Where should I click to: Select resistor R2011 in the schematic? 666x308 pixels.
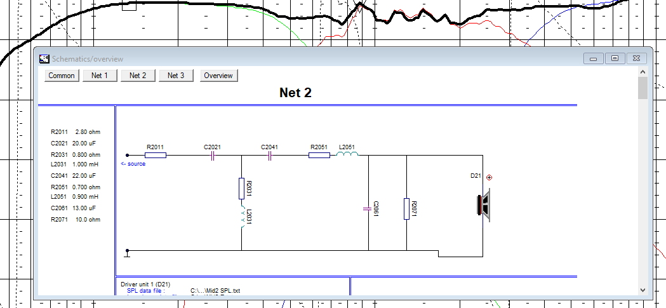(x=156, y=156)
